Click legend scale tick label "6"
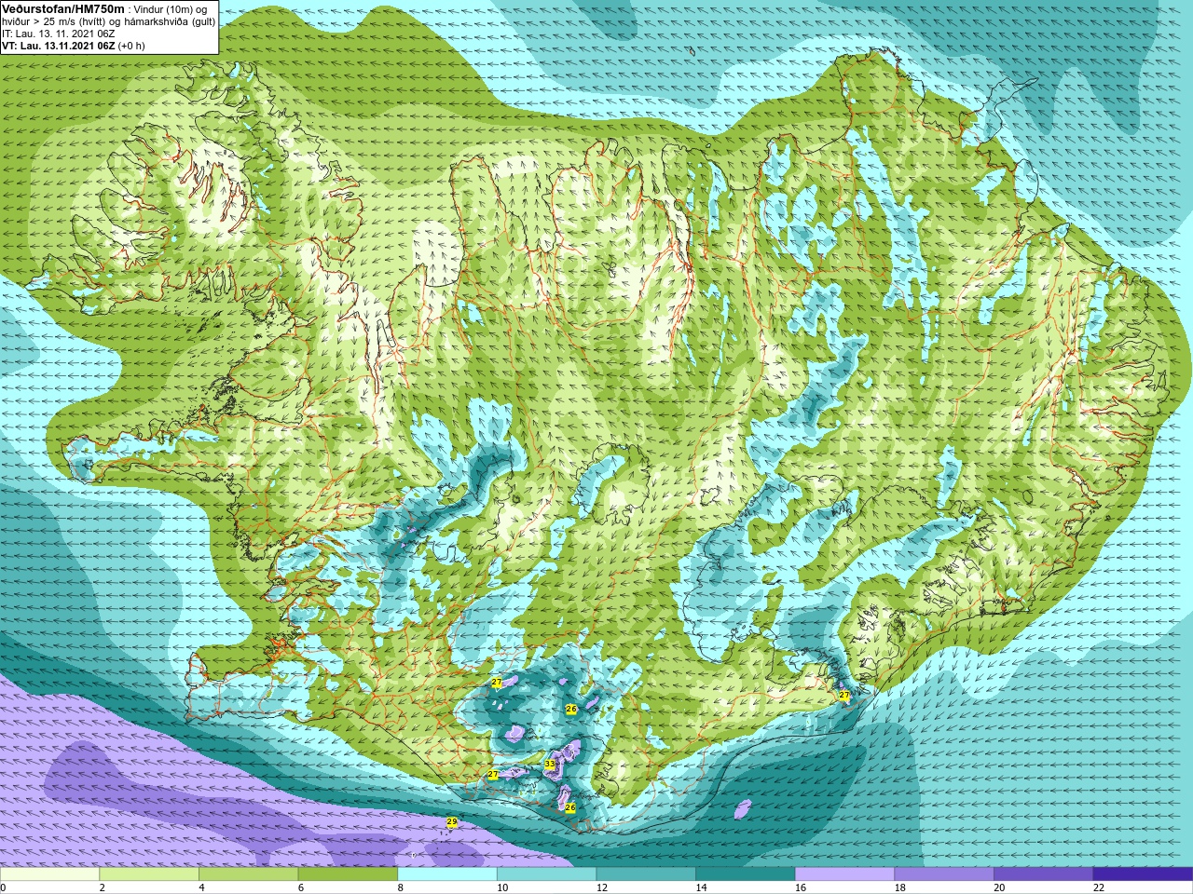 pyautogui.click(x=301, y=887)
